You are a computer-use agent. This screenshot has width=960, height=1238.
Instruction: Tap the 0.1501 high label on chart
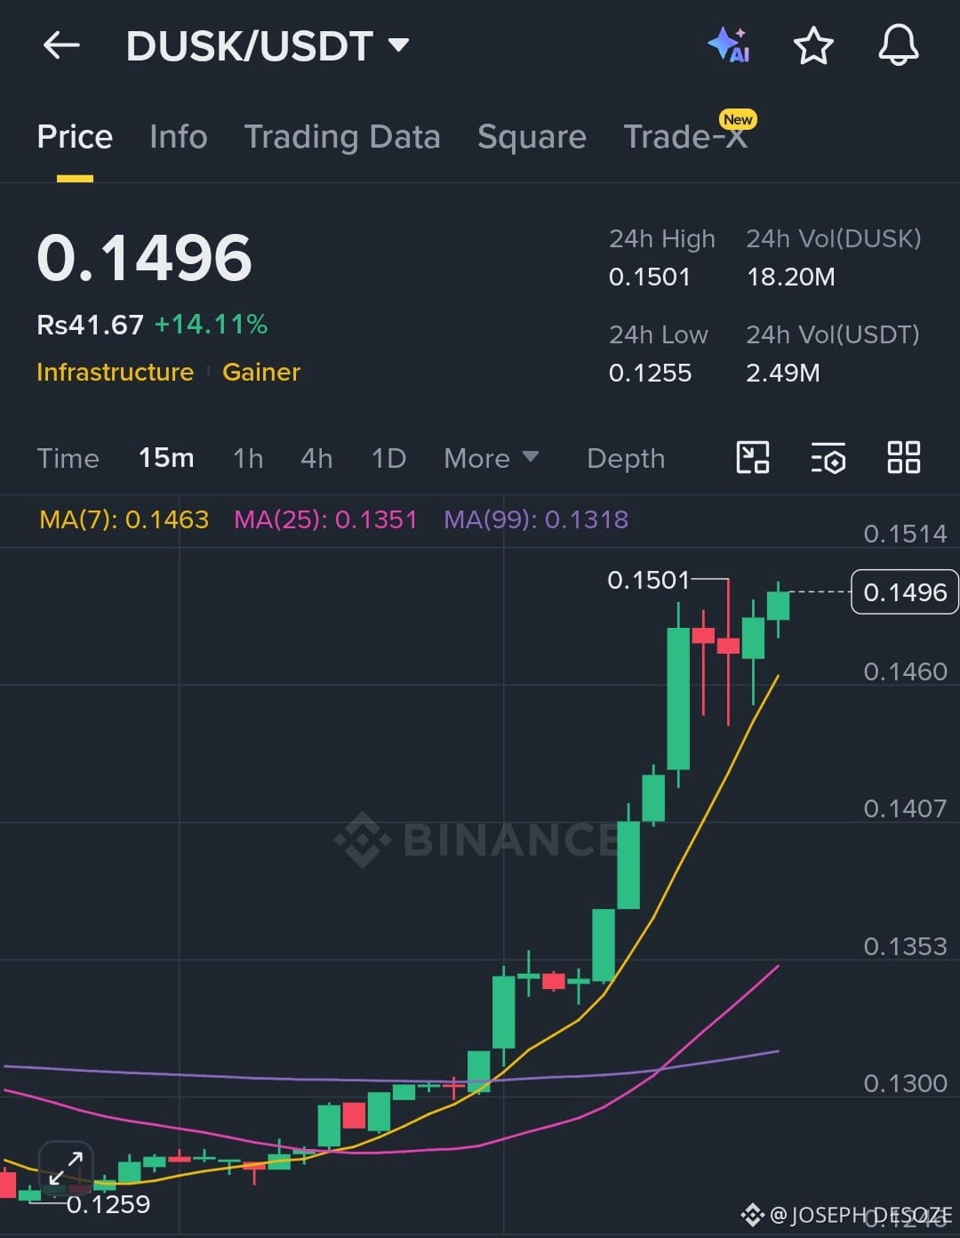point(648,580)
